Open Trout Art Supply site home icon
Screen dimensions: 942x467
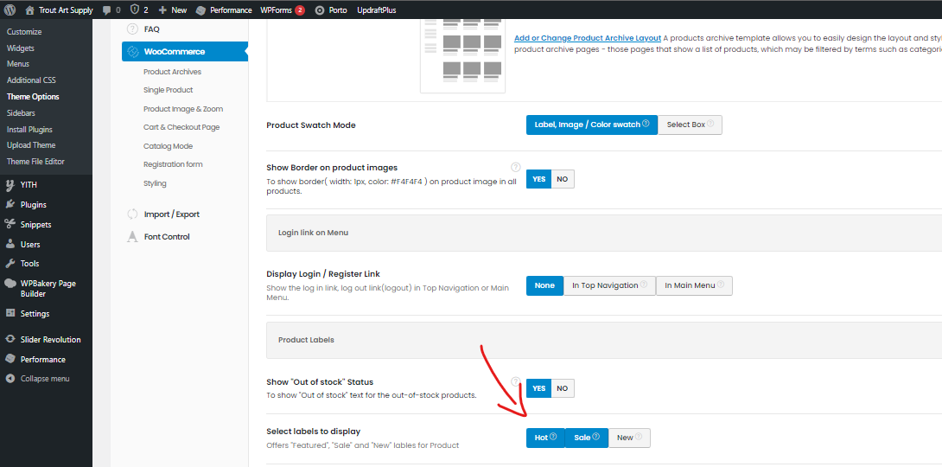click(30, 10)
